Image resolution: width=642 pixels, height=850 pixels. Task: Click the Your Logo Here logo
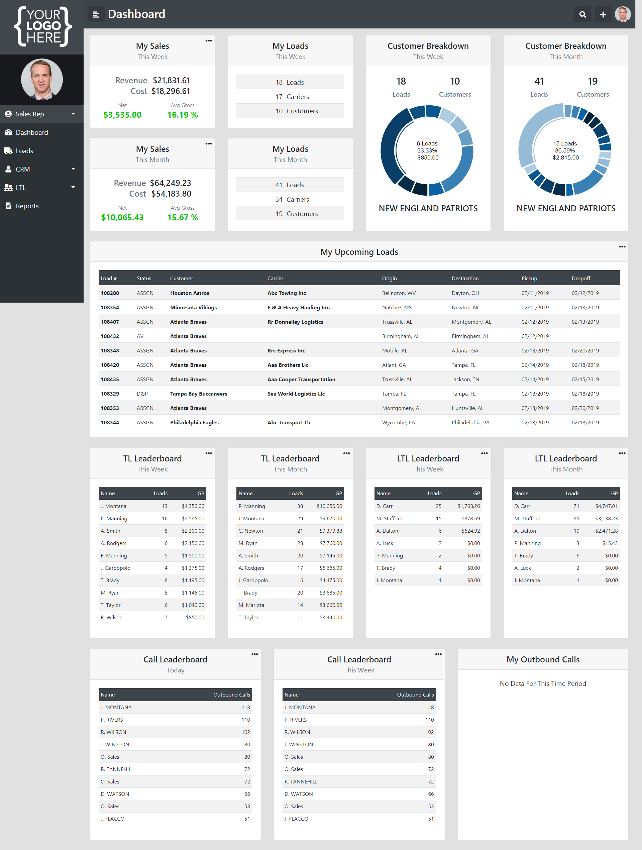(41, 27)
